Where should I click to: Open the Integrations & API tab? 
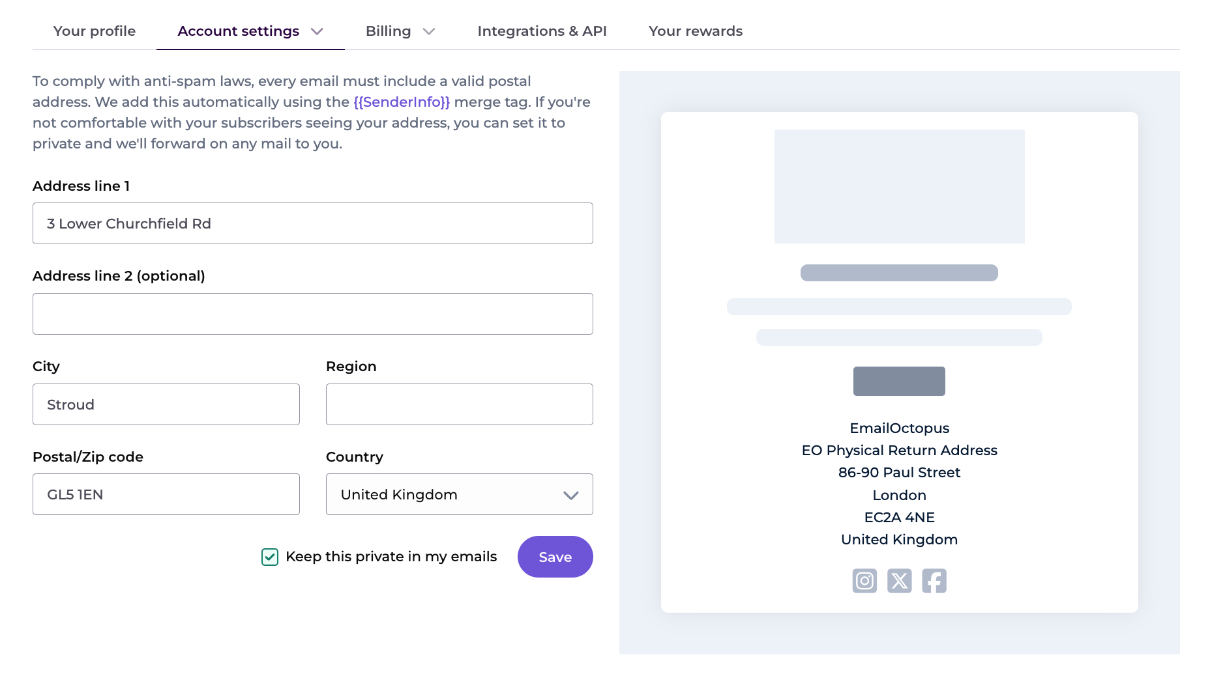click(542, 31)
